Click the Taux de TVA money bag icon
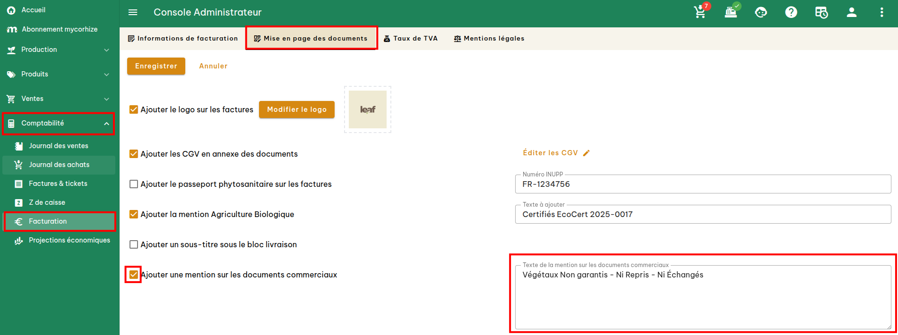Image resolution: width=898 pixels, height=335 pixels. tap(387, 39)
